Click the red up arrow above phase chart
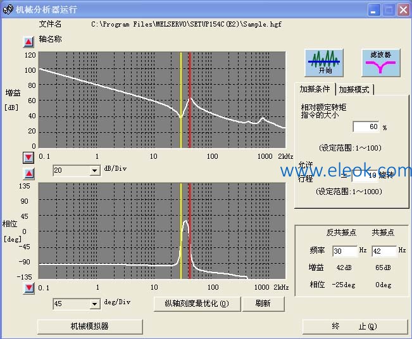The width and height of the screenshot is (412, 339). [x=28, y=173]
